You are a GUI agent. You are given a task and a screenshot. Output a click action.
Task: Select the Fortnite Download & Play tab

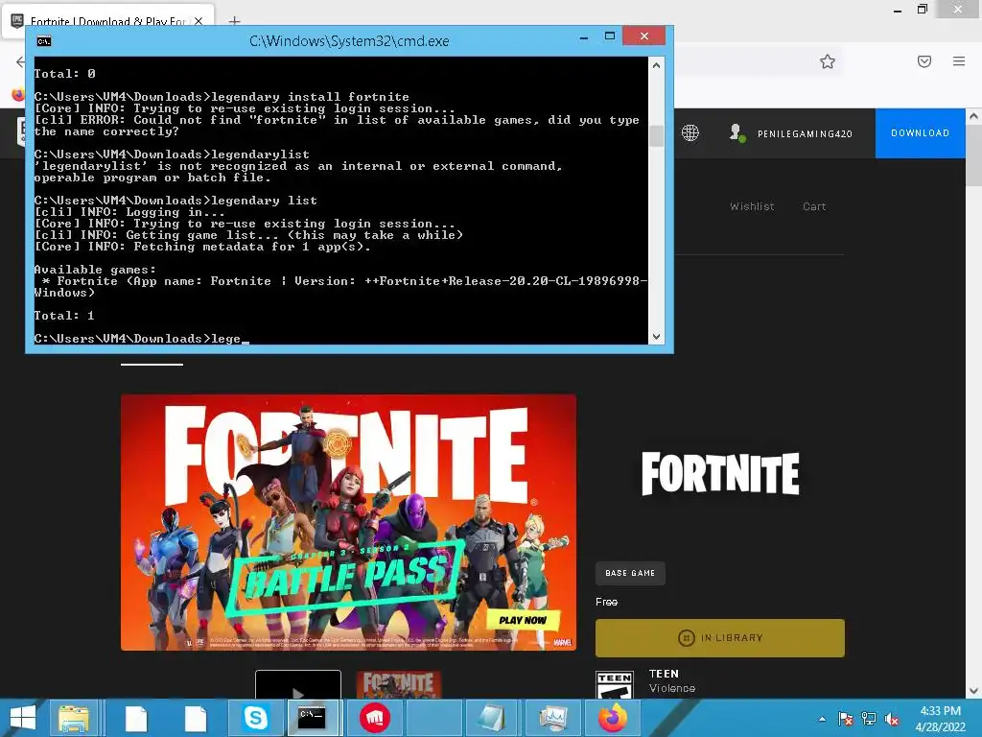[107, 21]
